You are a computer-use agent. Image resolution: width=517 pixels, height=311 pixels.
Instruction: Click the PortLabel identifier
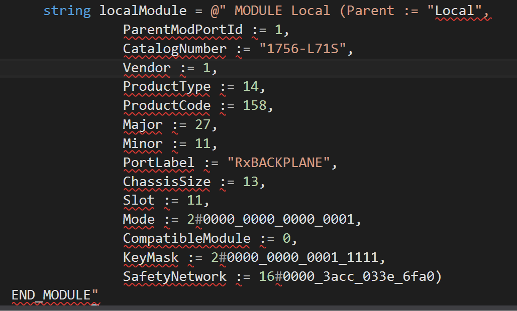159,163
